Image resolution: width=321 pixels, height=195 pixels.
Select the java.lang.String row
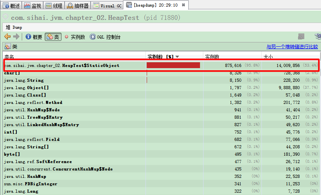[161, 80]
